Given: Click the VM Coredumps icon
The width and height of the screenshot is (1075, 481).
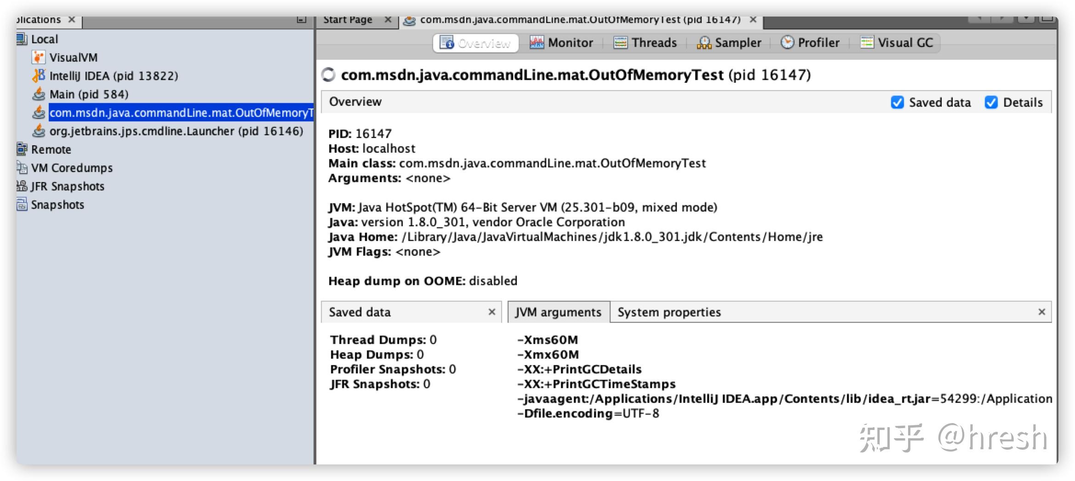Looking at the screenshot, I should (x=22, y=167).
